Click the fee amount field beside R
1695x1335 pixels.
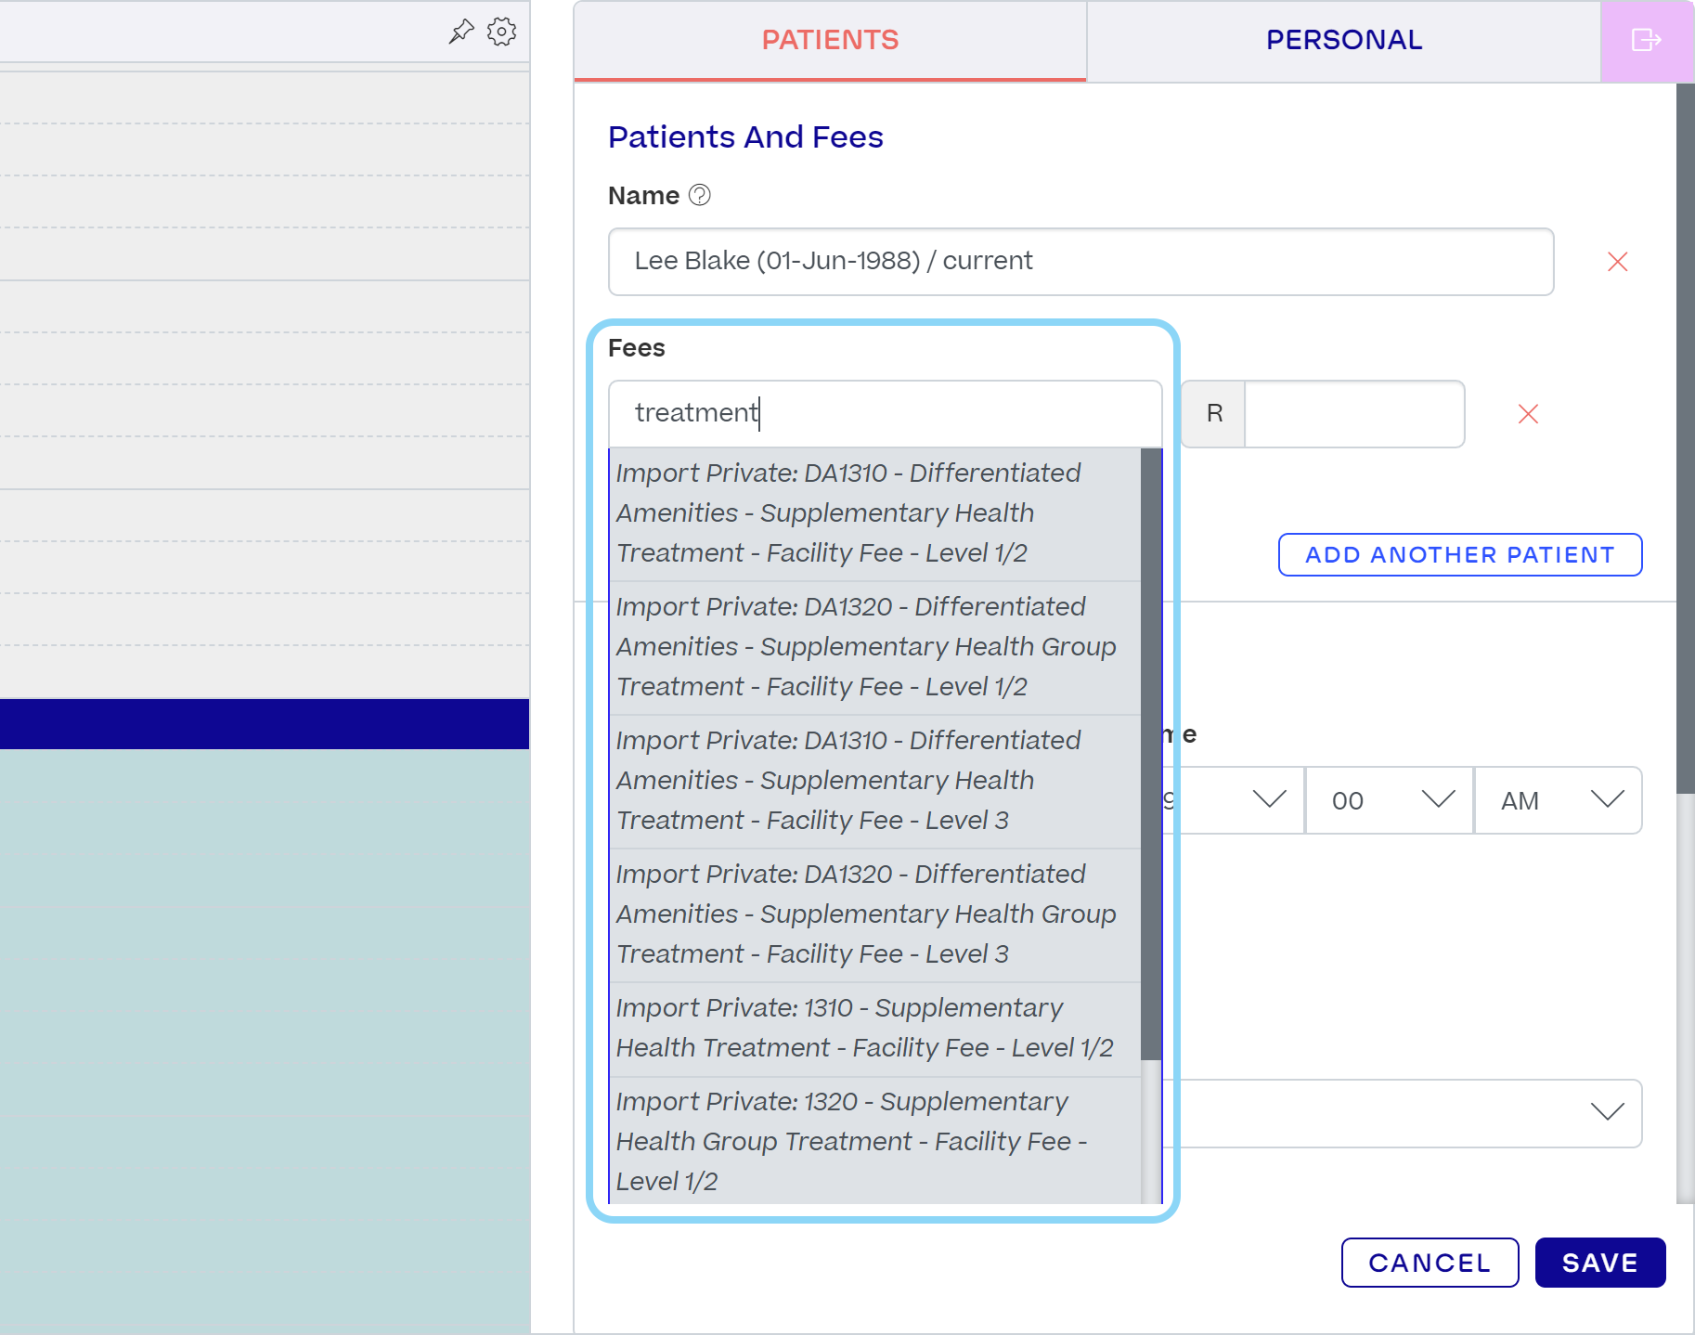[x=1354, y=414]
